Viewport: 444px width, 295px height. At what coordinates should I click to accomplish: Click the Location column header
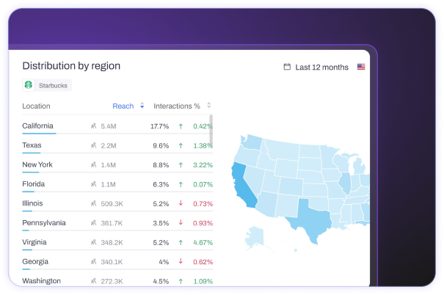pyautogui.click(x=36, y=106)
